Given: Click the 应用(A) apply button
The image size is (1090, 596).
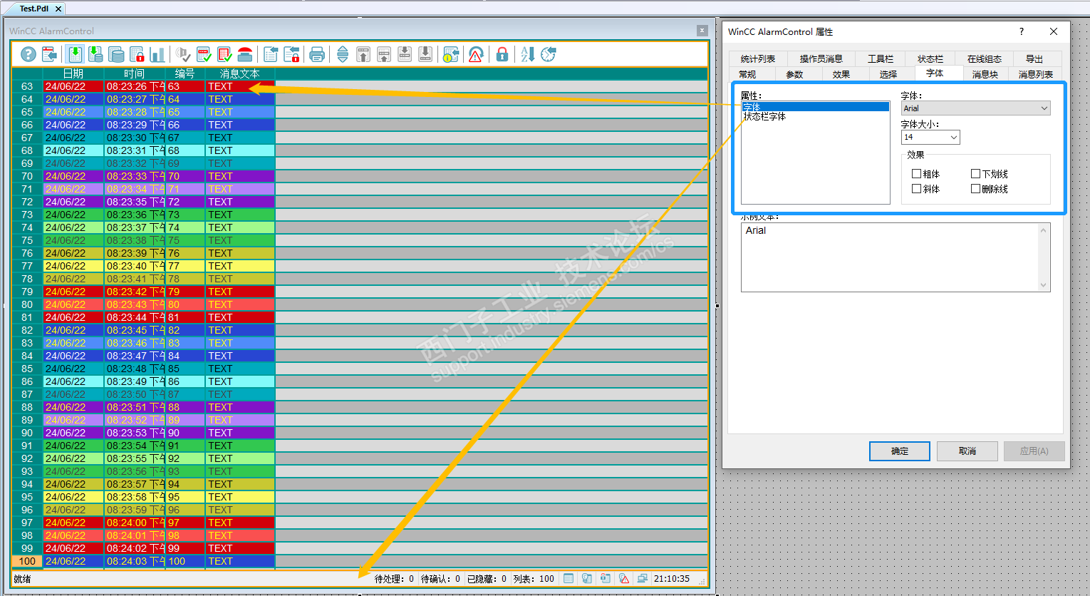Looking at the screenshot, I should click(1034, 451).
